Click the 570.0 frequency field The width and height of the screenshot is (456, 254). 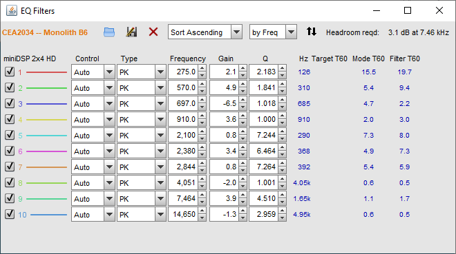(183, 87)
